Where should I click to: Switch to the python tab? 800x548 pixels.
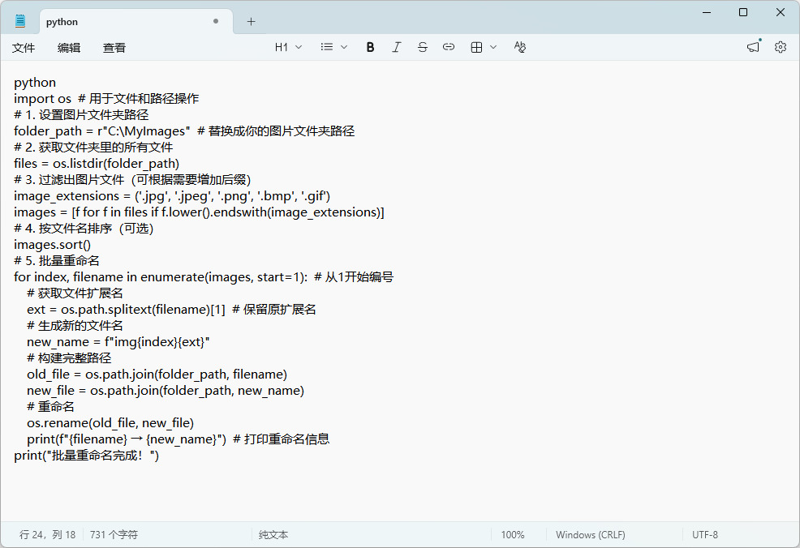click(122, 22)
